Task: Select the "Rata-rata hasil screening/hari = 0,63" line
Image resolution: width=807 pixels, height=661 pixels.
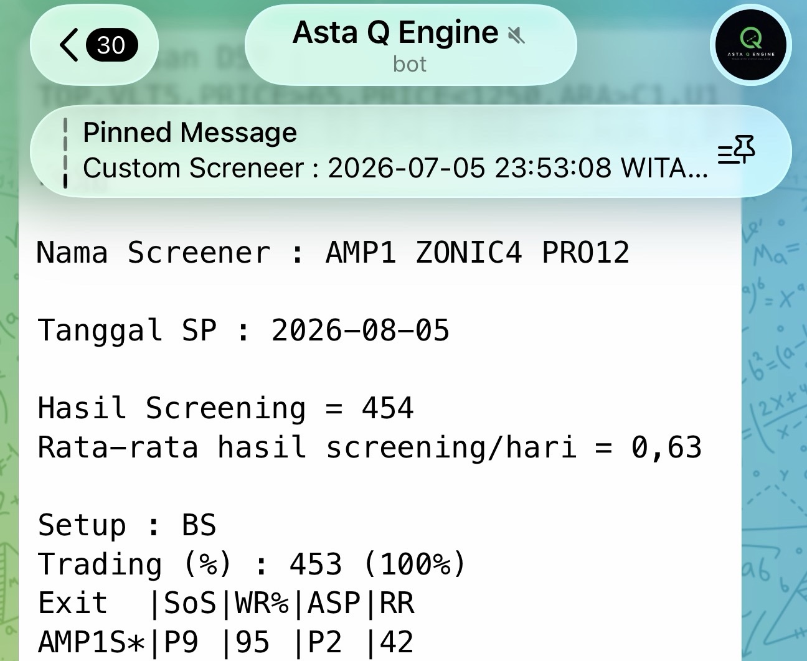Action: pos(370,448)
